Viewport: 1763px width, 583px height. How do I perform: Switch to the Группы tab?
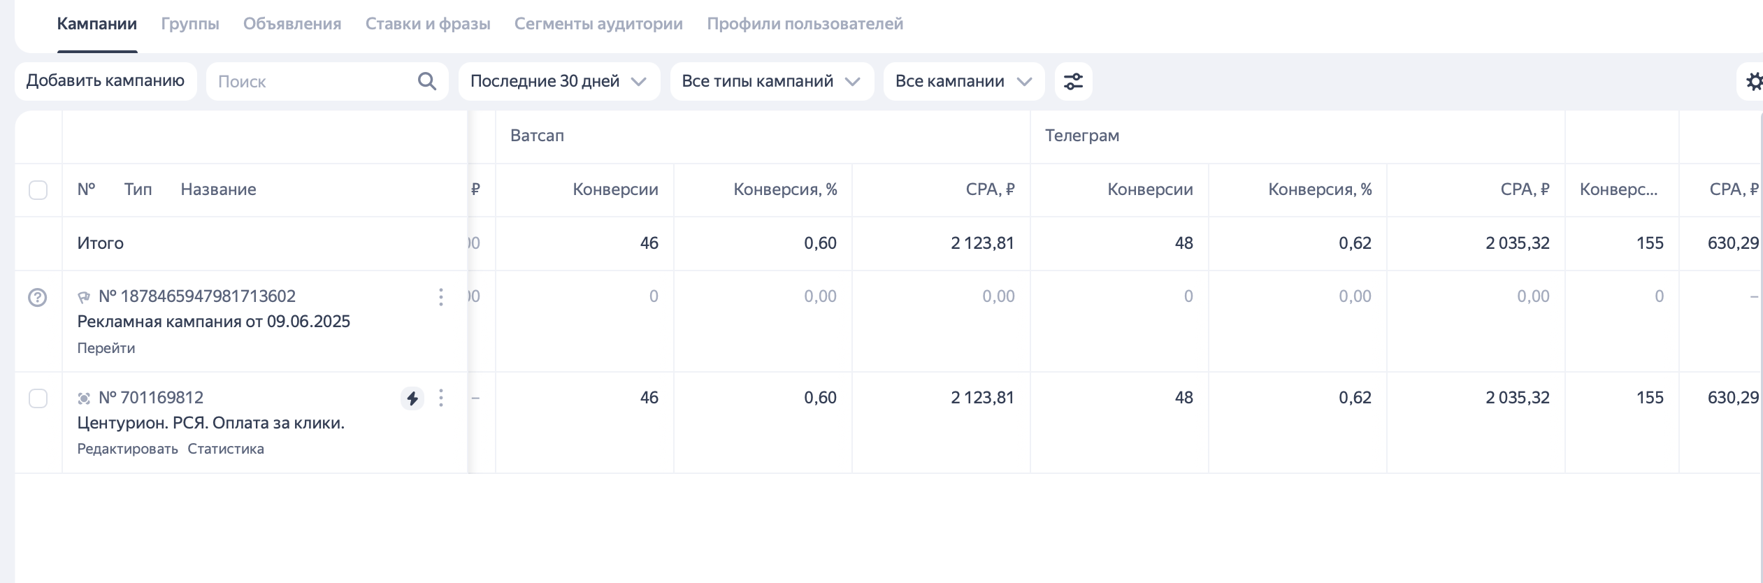coord(190,24)
